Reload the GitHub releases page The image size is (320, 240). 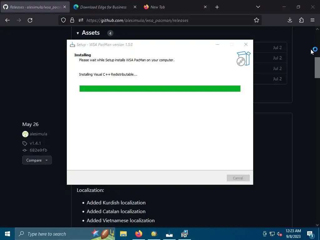click(x=30, y=20)
